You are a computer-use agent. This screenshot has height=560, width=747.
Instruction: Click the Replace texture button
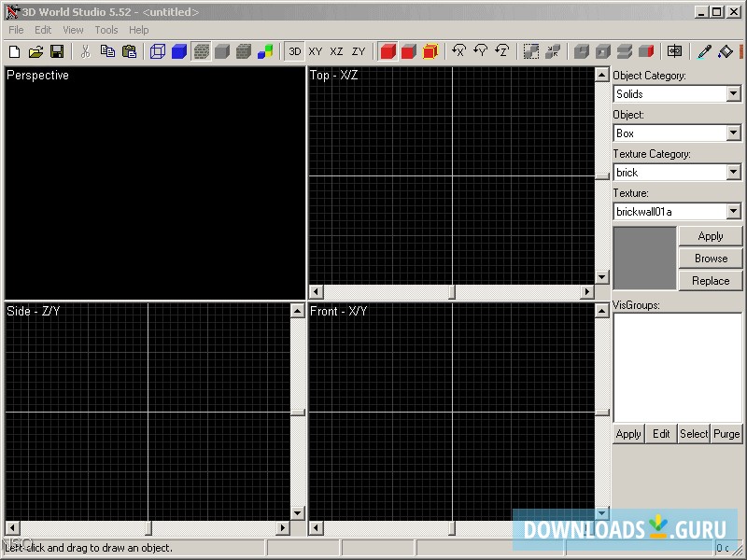[711, 281]
